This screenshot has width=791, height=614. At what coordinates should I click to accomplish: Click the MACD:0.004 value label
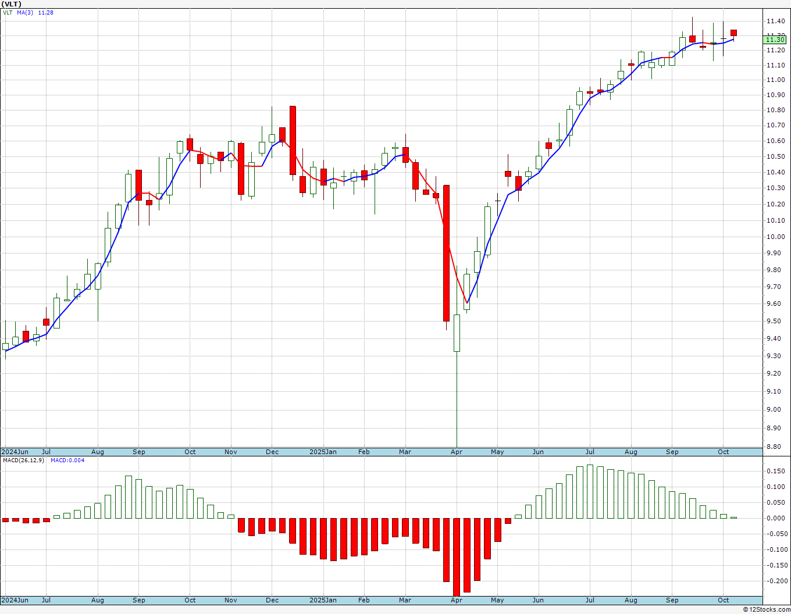tap(67, 460)
